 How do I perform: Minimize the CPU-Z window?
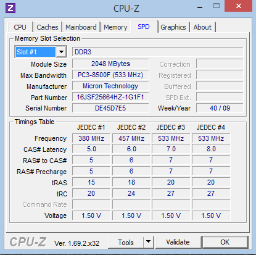click(x=200, y=7)
